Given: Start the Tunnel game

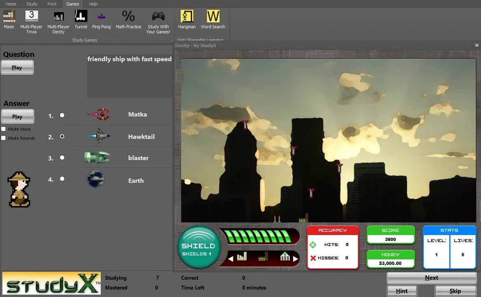Looking at the screenshot, I should pyautogui.click(x=81, y=20).
